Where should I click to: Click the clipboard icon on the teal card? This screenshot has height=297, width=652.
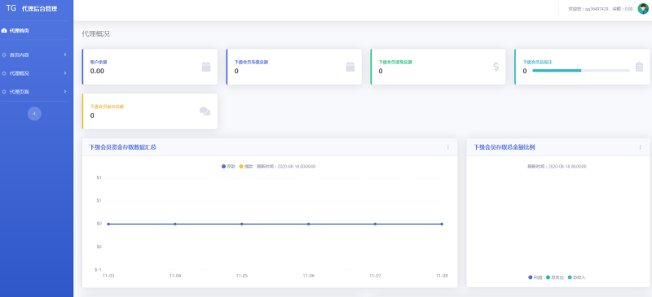[639, 67]
